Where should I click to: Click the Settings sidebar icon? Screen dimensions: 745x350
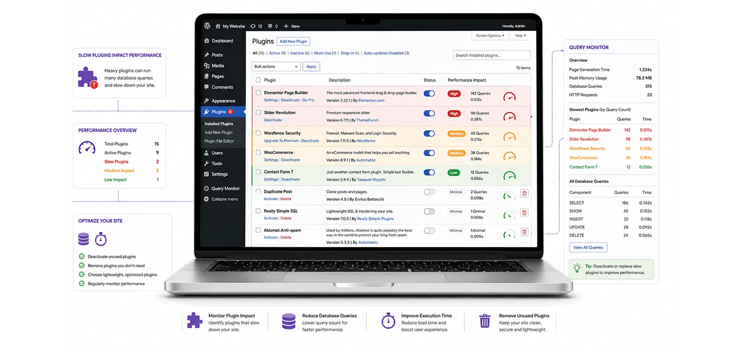tap(207, 174)
